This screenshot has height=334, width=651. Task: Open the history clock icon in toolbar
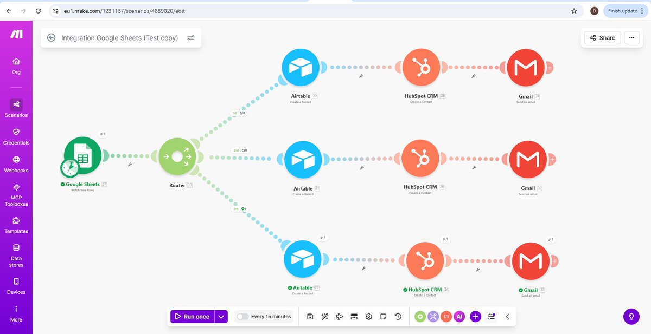click(398, 317)
